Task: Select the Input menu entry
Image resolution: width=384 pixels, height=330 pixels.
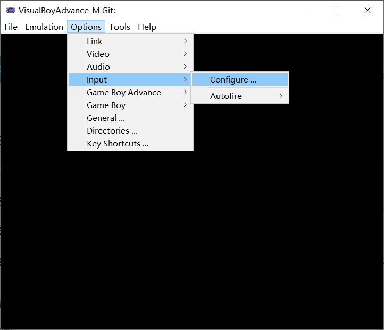Action: tap(130, 79)
